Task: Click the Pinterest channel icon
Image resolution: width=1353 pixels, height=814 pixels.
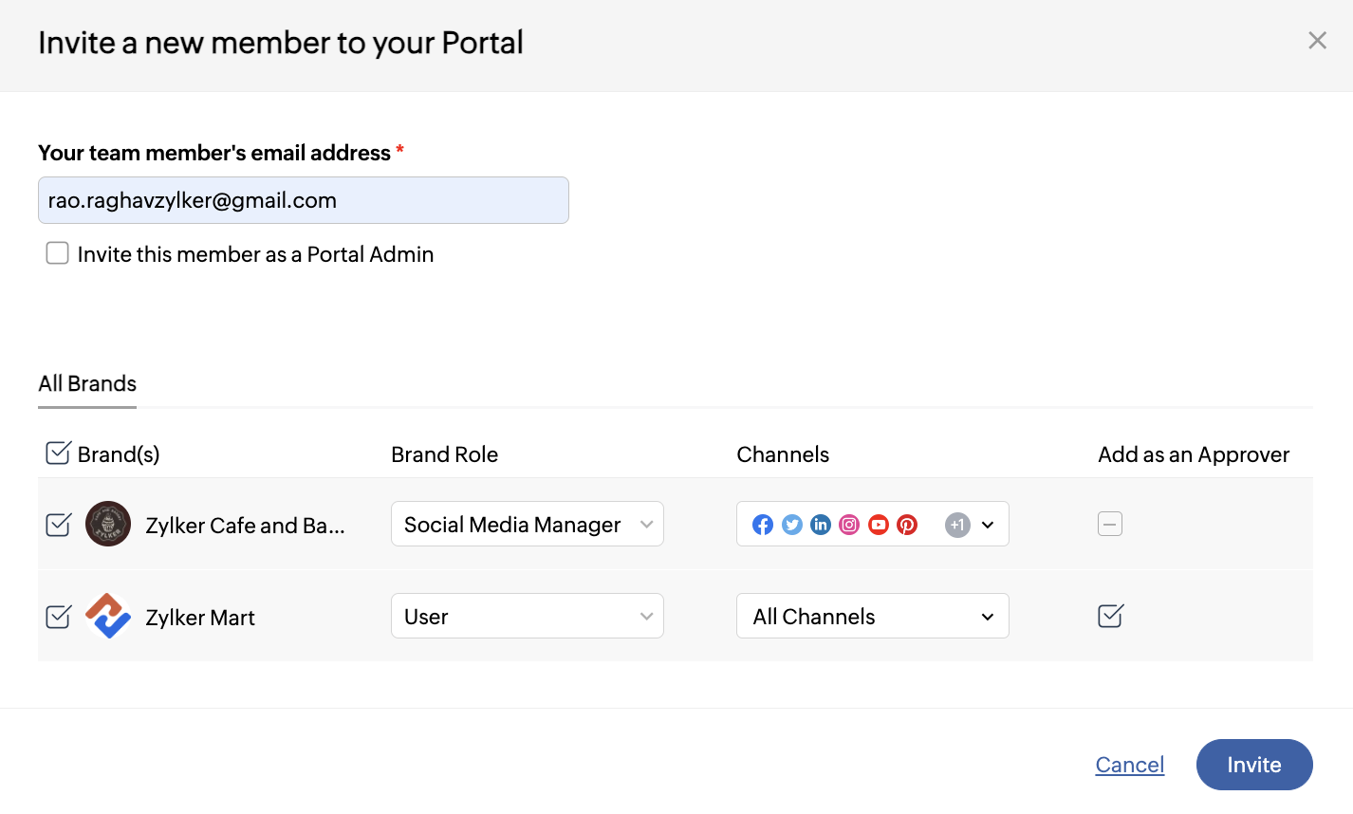Action: tap(907, 525)
